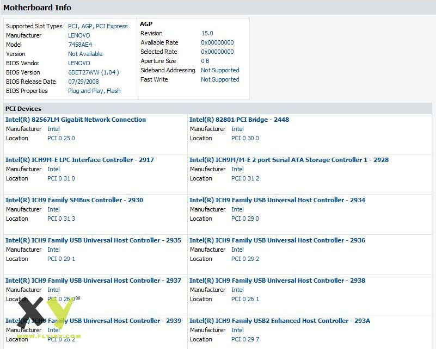Click the location "PCI 0 31 2"

[x=245, y=178]
